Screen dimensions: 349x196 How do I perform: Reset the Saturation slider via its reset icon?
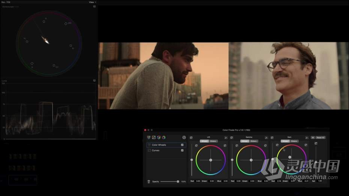pos(316,144)
